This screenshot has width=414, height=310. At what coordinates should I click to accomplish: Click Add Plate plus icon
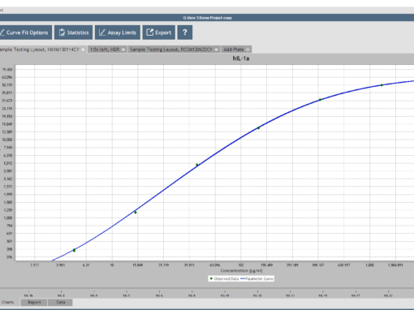(x=248, y=50)
